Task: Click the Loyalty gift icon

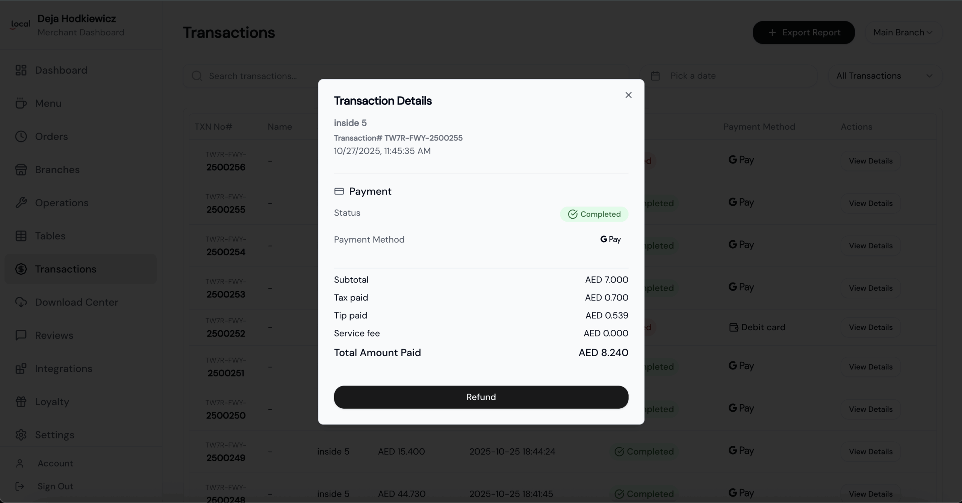Action: click(21, 402)
